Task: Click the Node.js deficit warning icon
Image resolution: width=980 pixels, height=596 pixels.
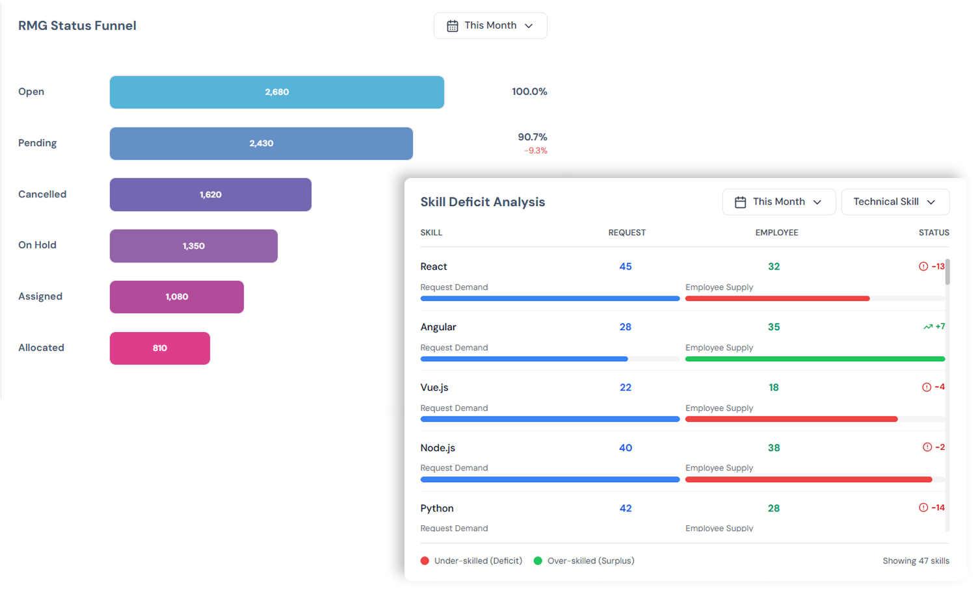Action: click(927, 447)
